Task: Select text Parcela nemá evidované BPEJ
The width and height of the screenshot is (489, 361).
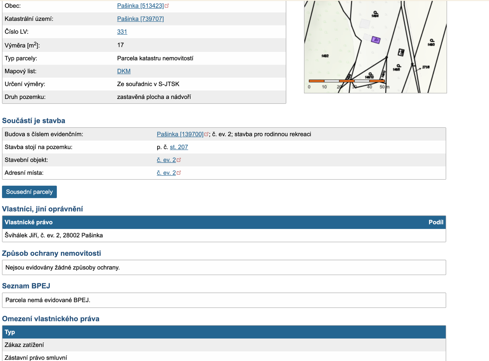Action: click(x=48, y=300)
